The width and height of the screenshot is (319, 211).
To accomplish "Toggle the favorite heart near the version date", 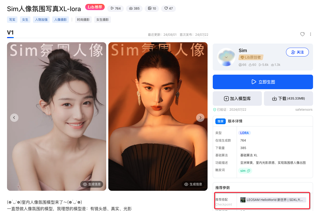I will 302,34.
